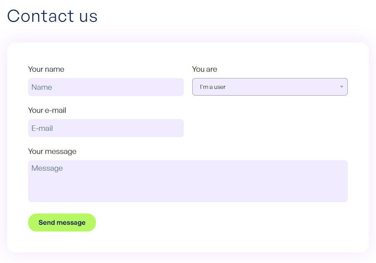Focus the E-mail input field
376x263 pixels.
pos(106,128)
